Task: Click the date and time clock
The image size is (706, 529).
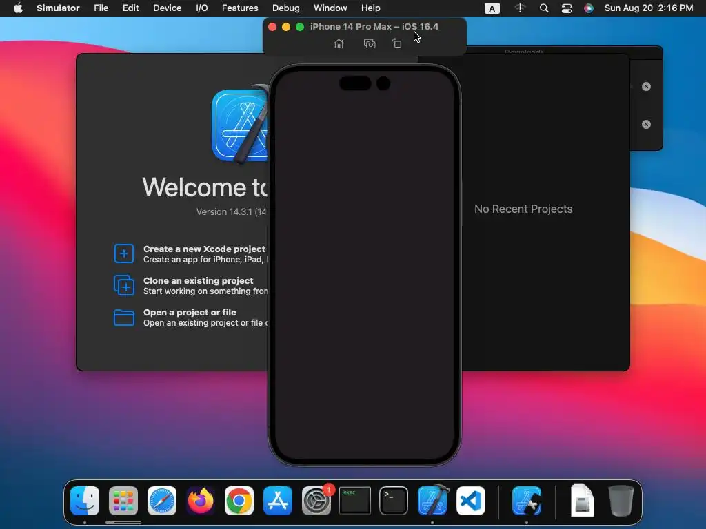Action: point(649,8)
